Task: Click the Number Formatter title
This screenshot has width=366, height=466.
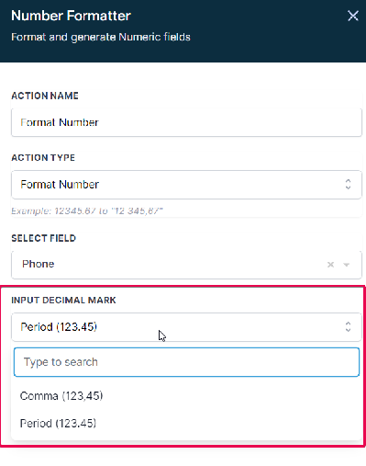Action: coord(71,16)
